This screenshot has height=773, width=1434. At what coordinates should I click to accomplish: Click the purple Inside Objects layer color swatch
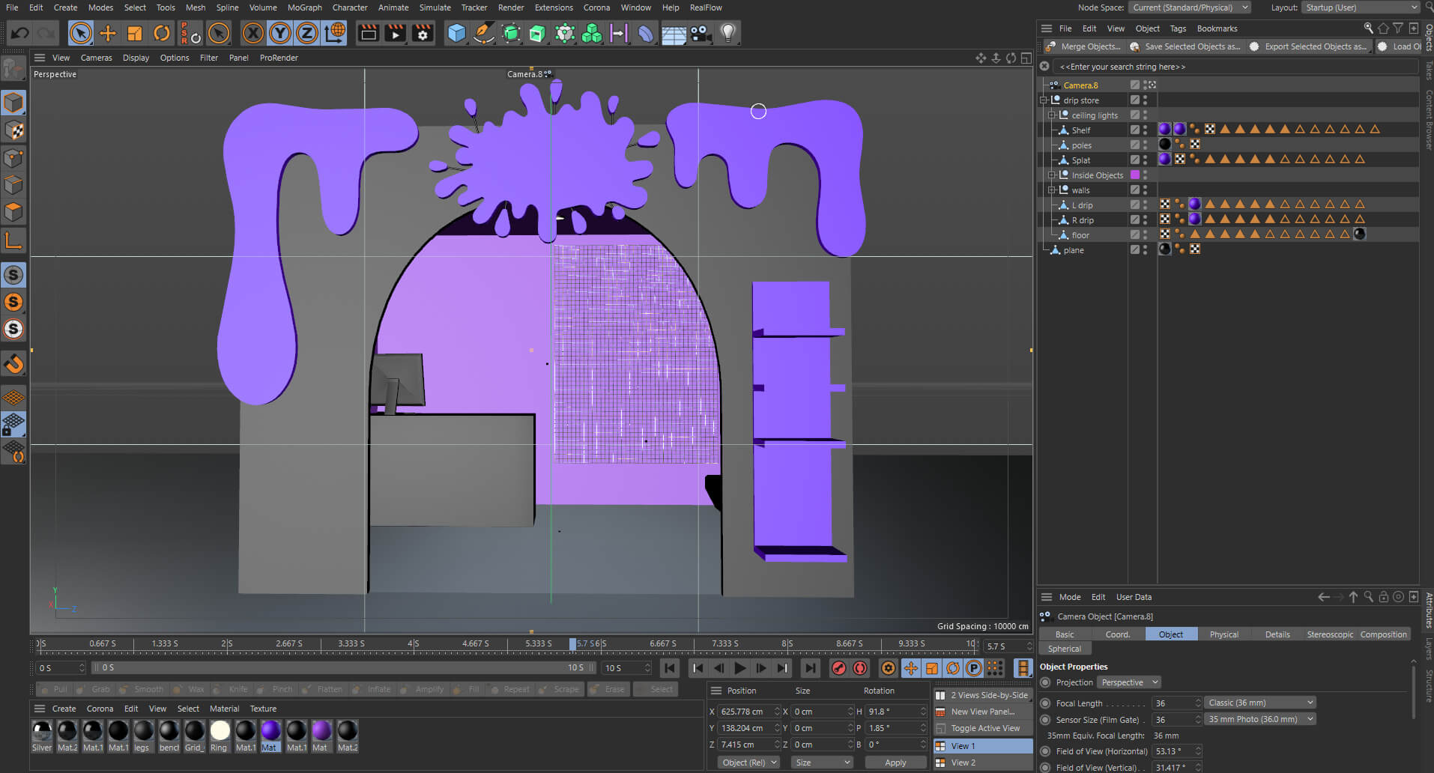click(x=1135, y=175)
